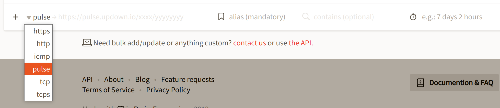Click the plus icon to add check
The height and width of the screenshot is (108, 500).
click(16, 17)
